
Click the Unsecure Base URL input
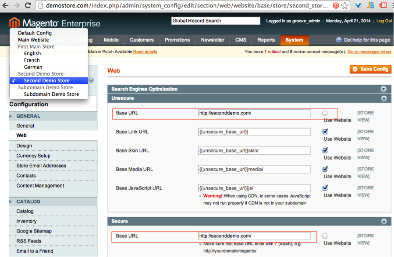[x=254, y=113]
